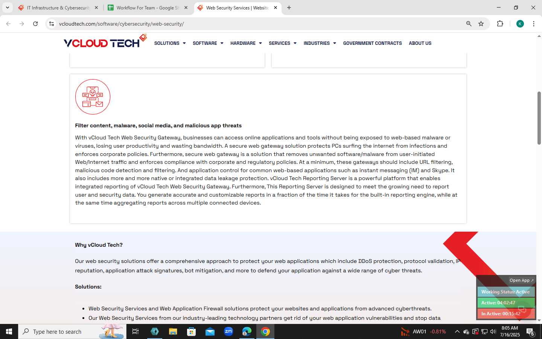Close the Workflow For Team tab
The width and height of the screenshot is (542, 339).
[186, 8]
